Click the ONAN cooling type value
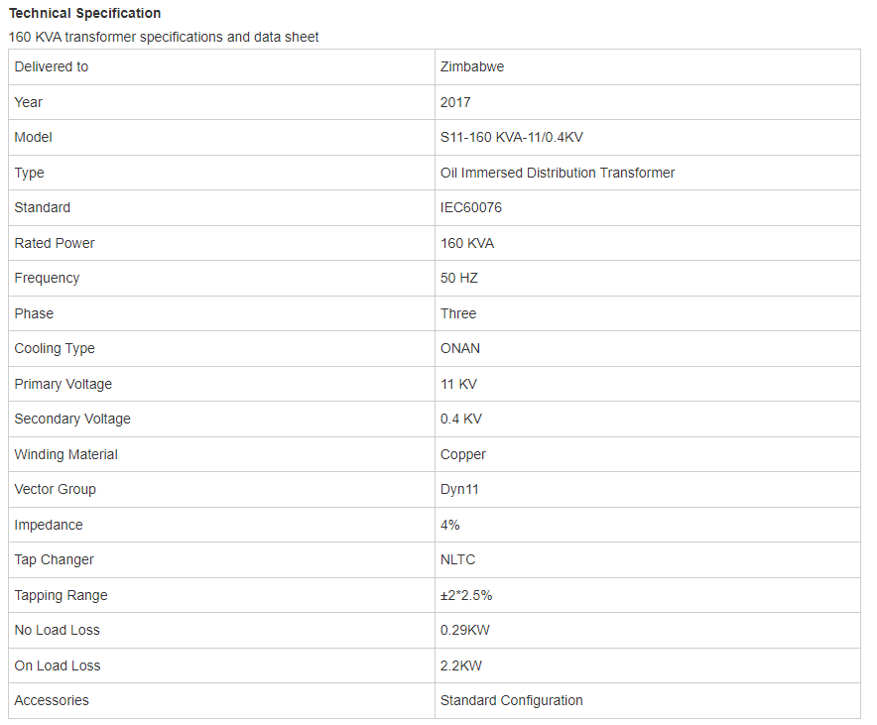The width and height of the screenshot is (877, 725). pyautogui.click(x=459, y=349)
